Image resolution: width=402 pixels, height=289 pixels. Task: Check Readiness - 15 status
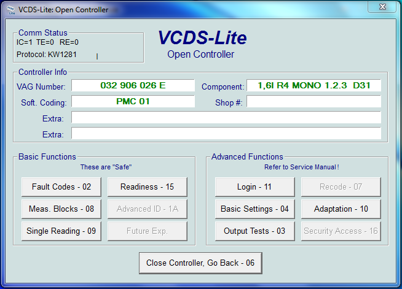(x=147, y=187)
